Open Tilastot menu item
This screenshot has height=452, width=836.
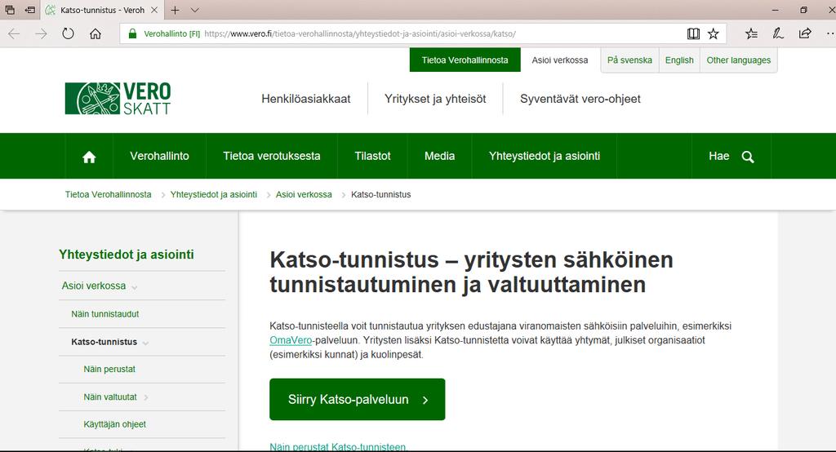[x=372, y=156]
